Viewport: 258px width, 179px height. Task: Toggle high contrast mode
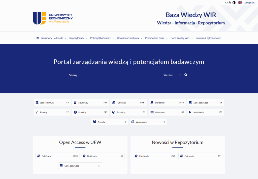234,3
